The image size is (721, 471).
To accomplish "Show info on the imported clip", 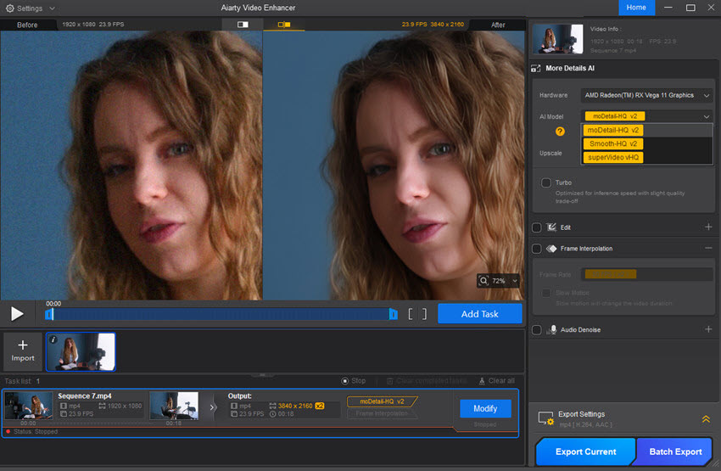I will pos(53,339).
